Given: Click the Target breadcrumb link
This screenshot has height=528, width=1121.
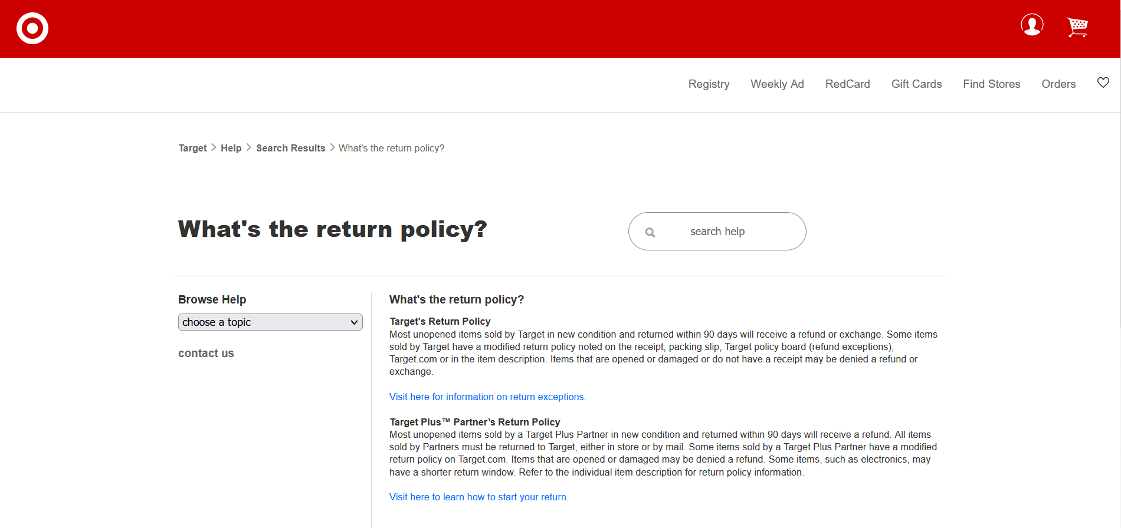Looking at the screenshot, I should tap(192, 148).
